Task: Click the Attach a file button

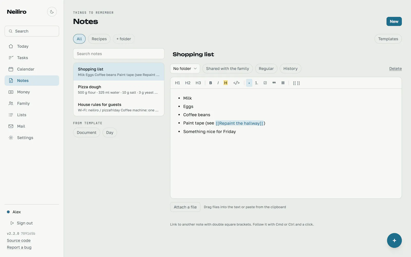Action: (x=185, y=207)
